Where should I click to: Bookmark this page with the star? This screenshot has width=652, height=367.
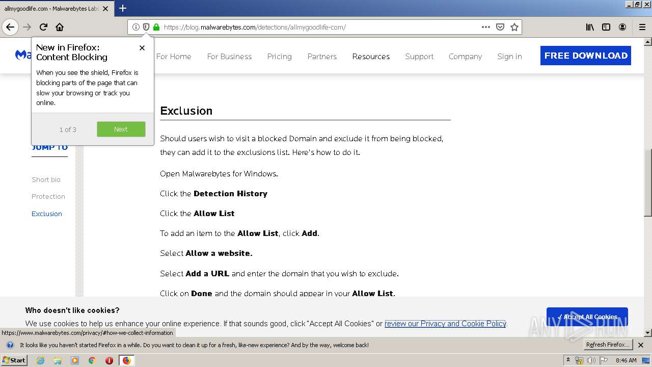[x=514, y=27]
